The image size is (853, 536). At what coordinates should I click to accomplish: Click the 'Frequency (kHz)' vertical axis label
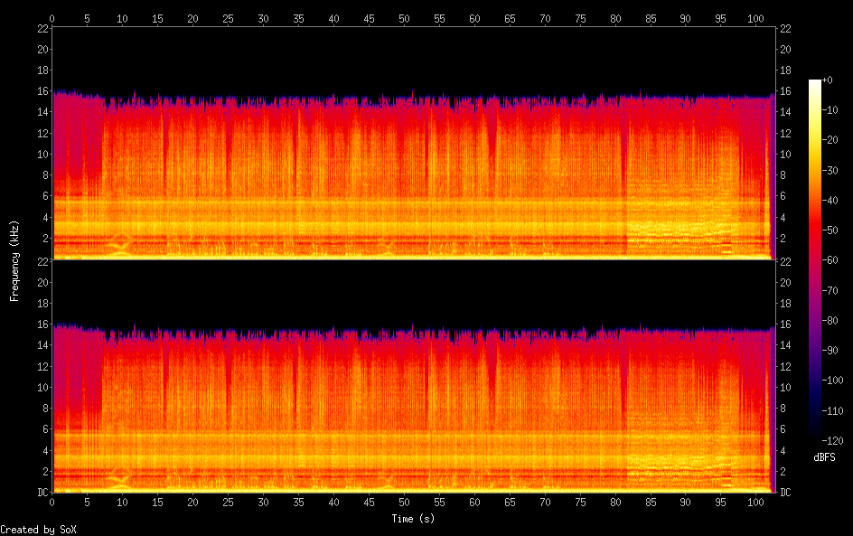[14, 259]
